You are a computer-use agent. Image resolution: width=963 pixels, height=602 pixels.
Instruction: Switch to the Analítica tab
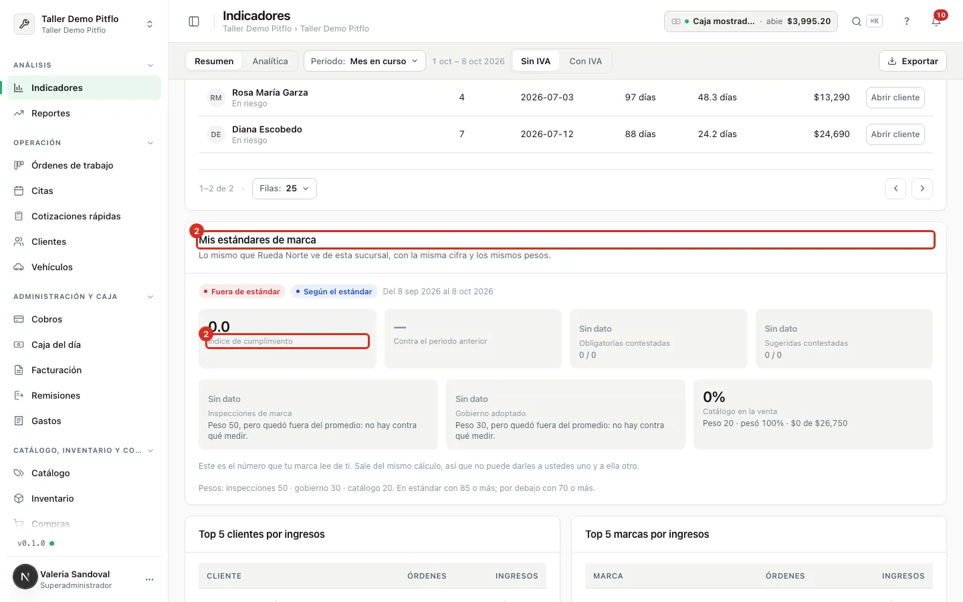tap(270, 61)
